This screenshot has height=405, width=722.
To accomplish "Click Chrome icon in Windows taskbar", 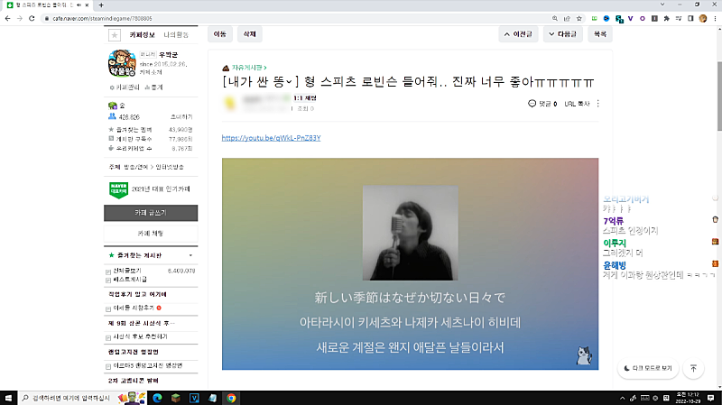I will pos(231,397).
